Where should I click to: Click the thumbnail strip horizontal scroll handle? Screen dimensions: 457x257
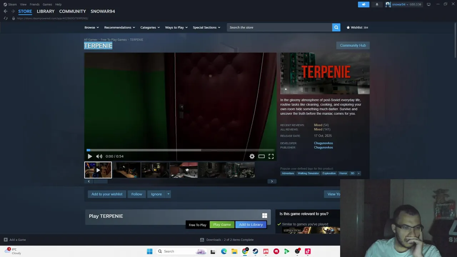(101, 181)
